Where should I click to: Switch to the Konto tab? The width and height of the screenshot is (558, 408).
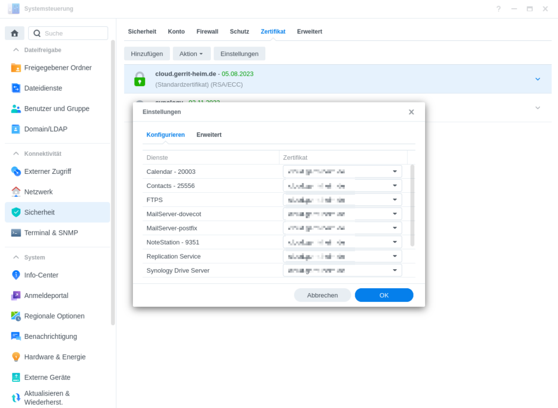click(176, 31)
